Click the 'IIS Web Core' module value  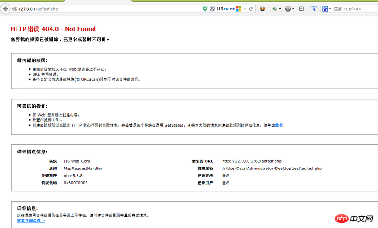click(x=77, y=161)
